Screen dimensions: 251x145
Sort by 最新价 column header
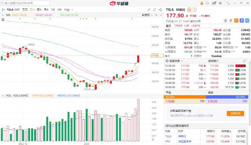coord(211,131)
